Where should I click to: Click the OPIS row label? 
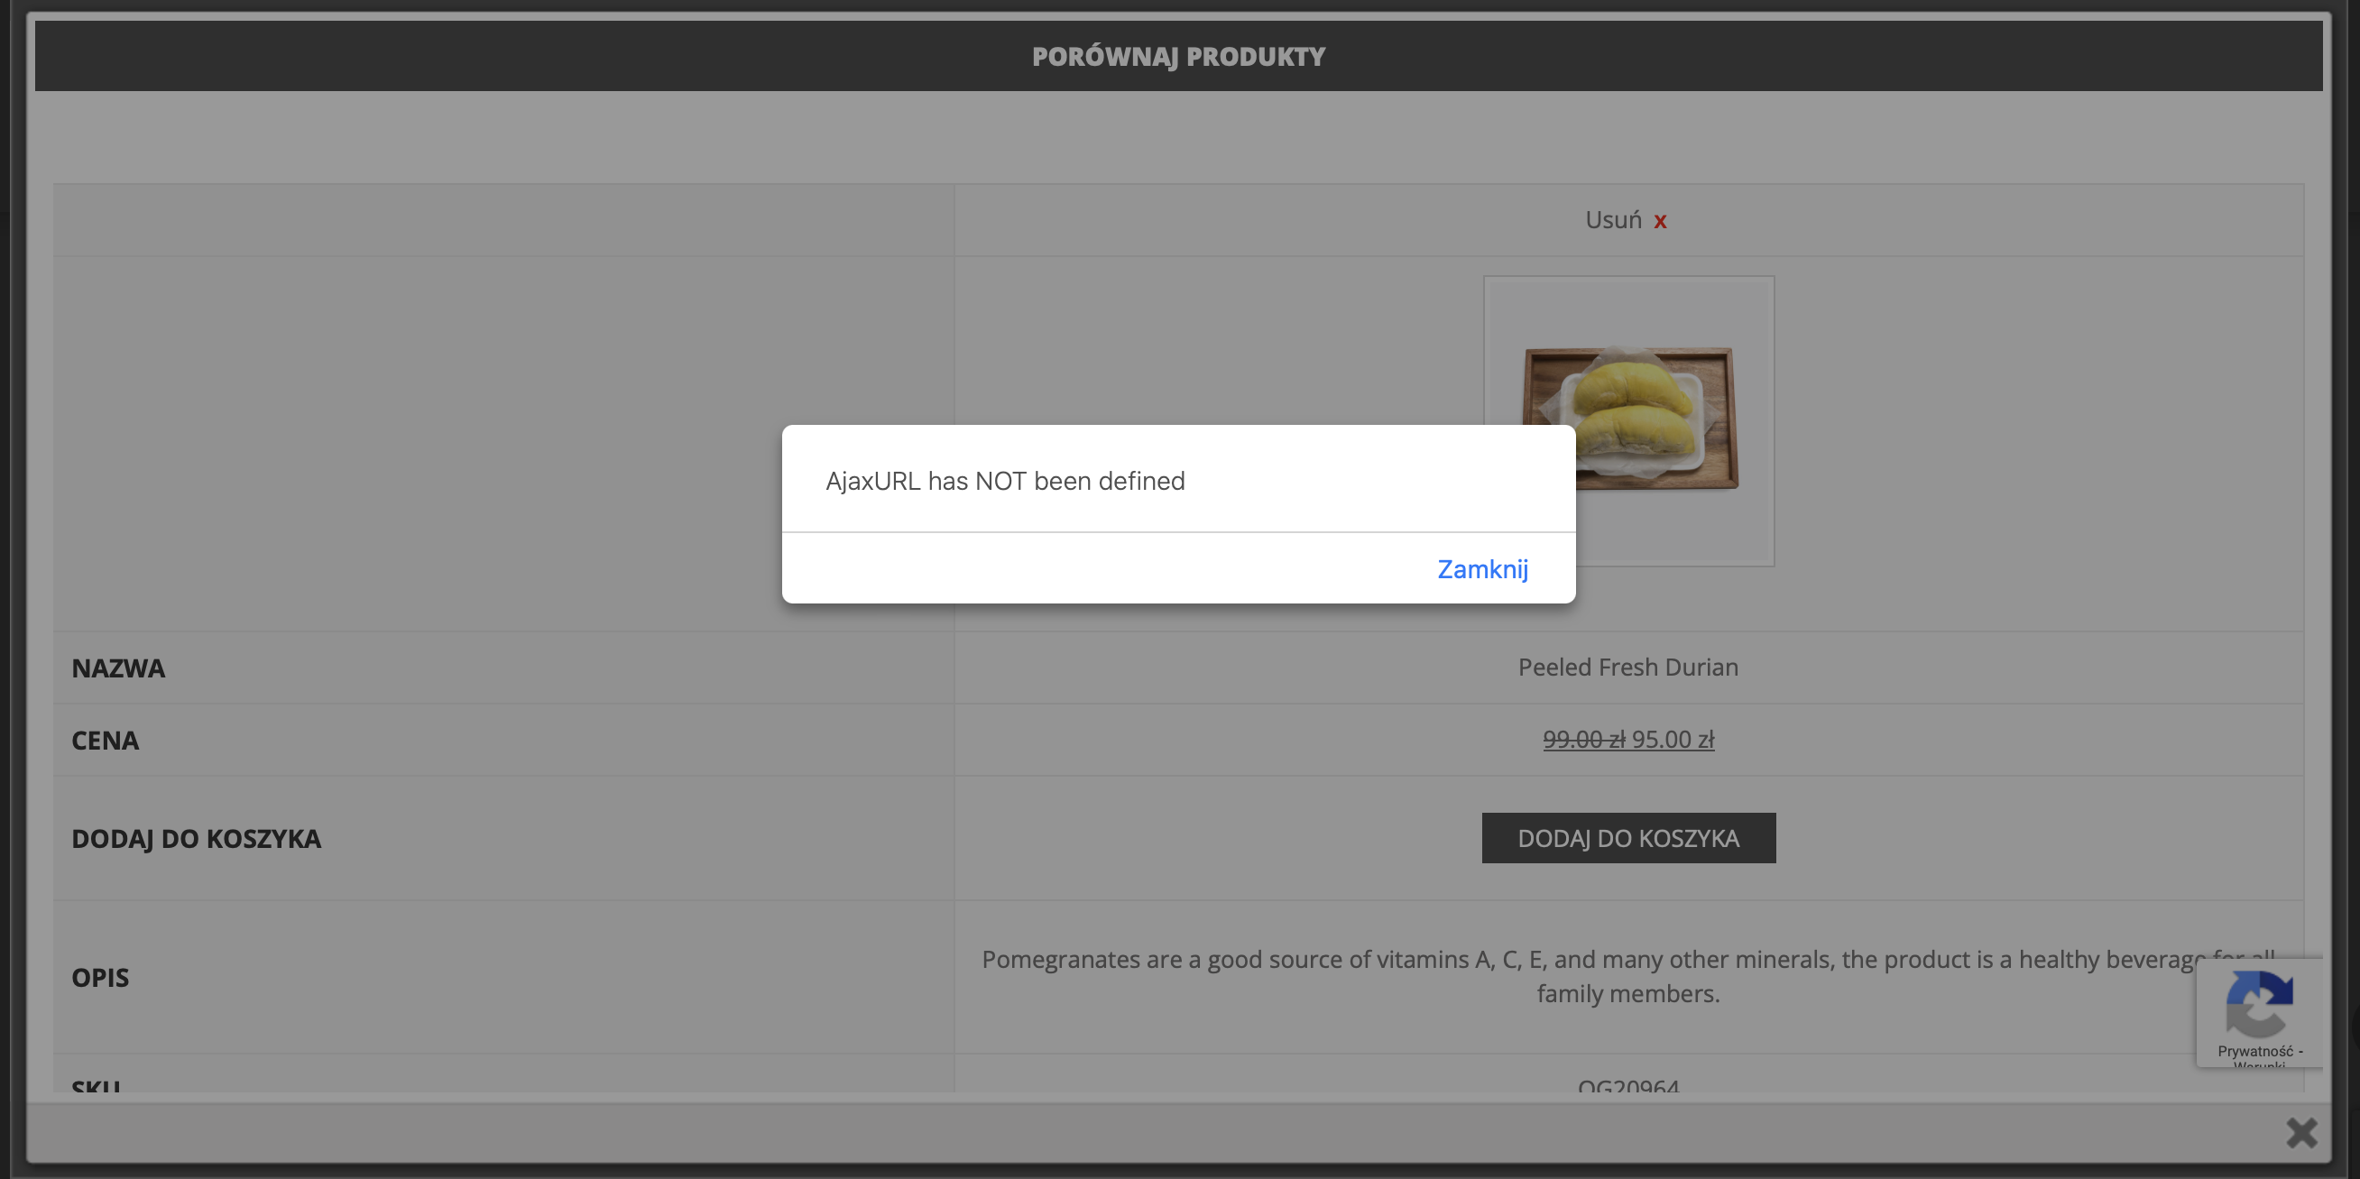click(100, 978)
